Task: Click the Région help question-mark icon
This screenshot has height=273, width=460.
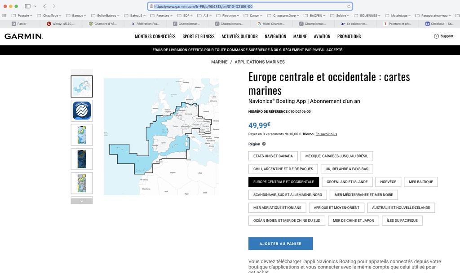Action: coord(264,144)
